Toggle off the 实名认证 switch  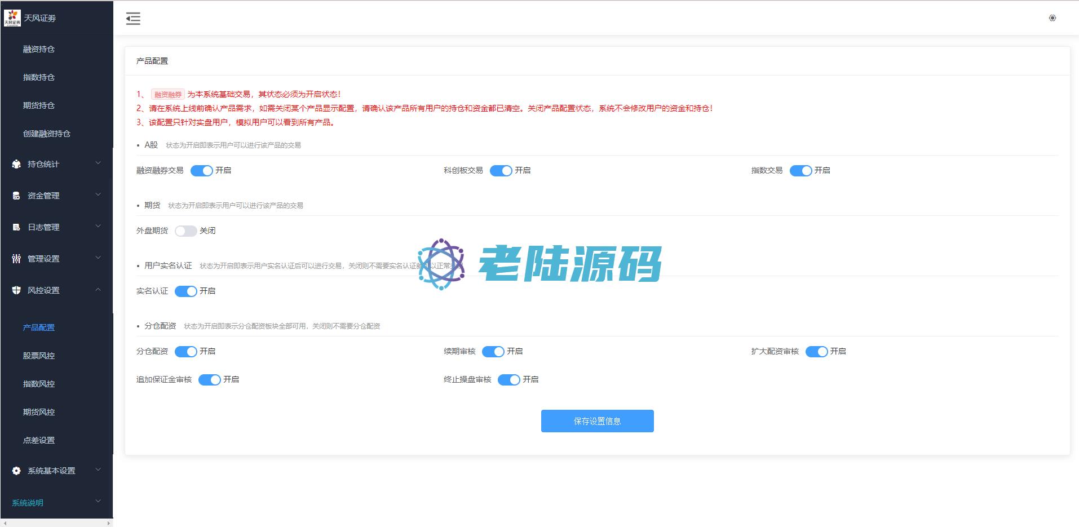click(185, 291)
